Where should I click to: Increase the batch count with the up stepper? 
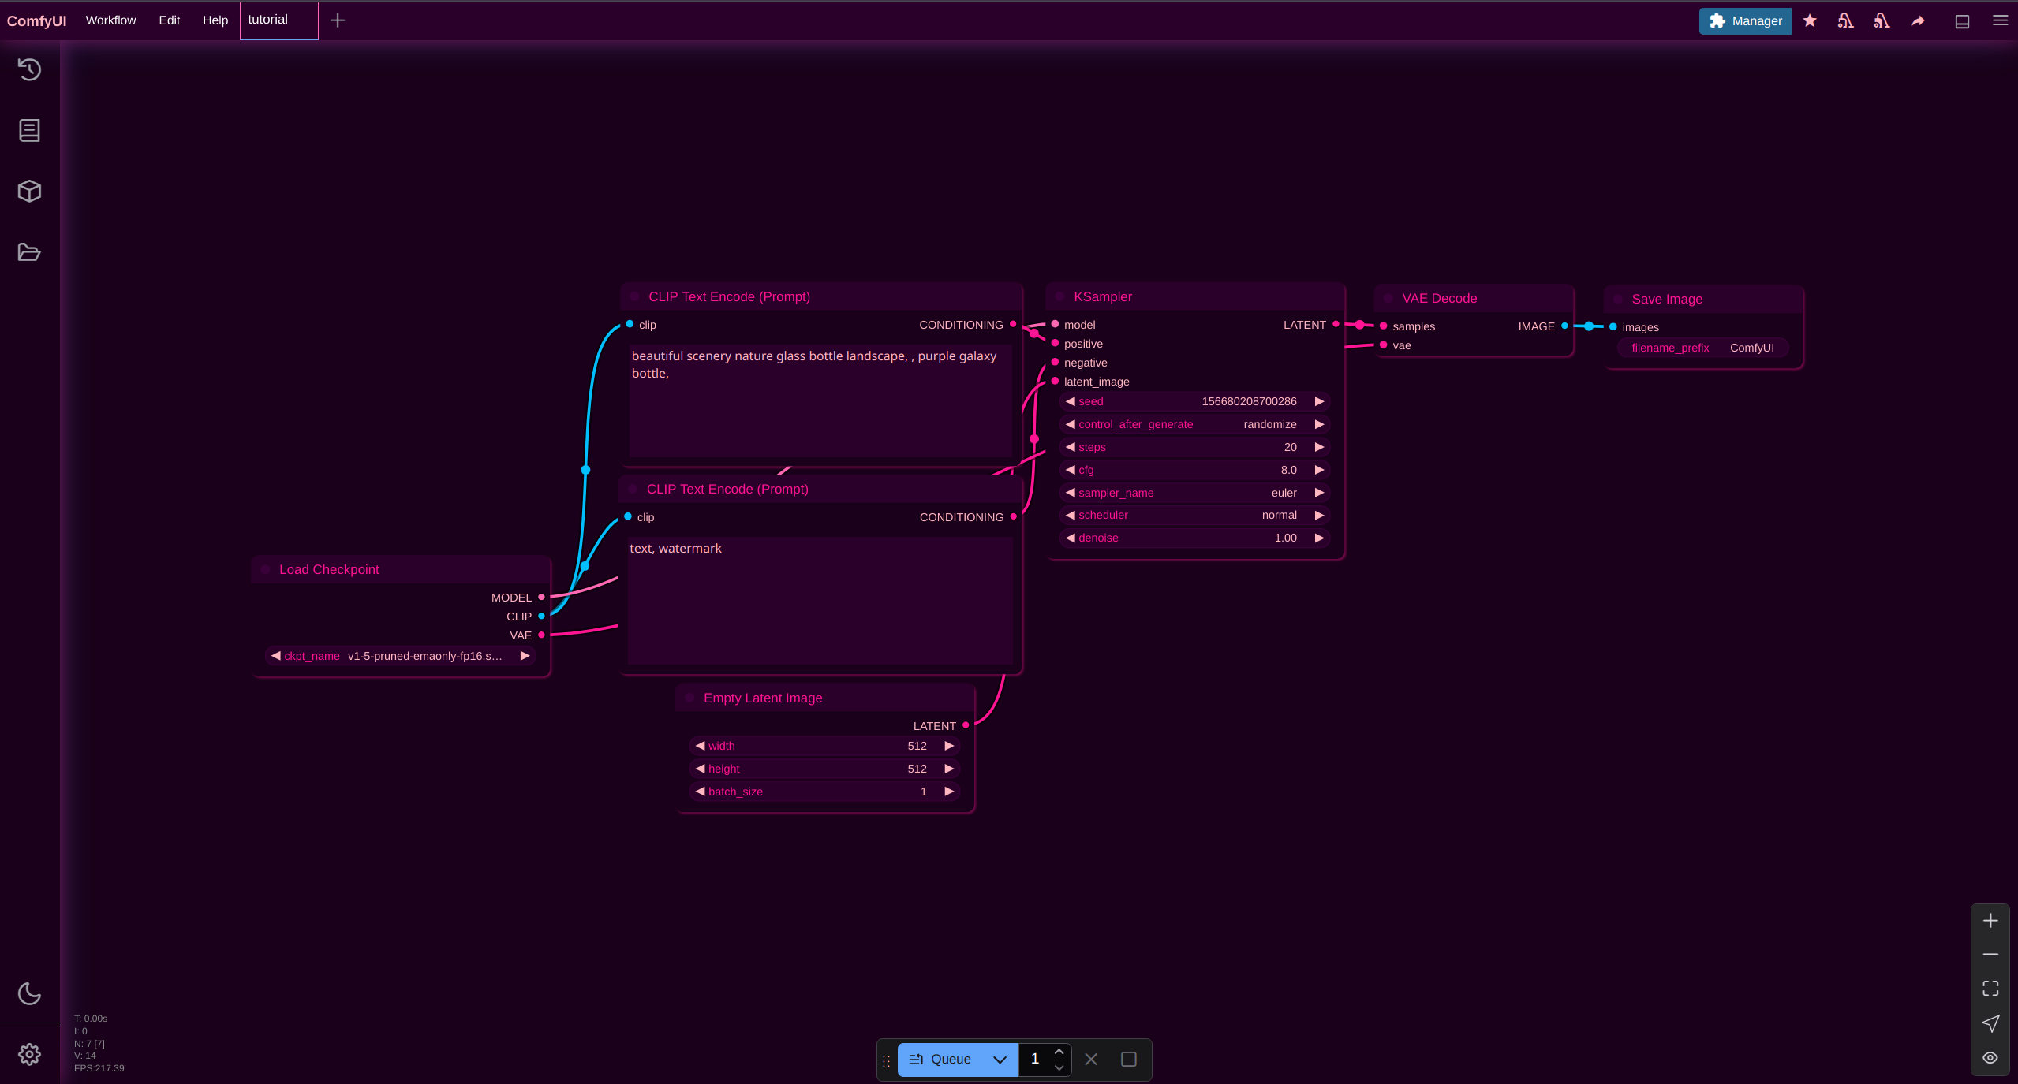(x=1059, y=1050)
